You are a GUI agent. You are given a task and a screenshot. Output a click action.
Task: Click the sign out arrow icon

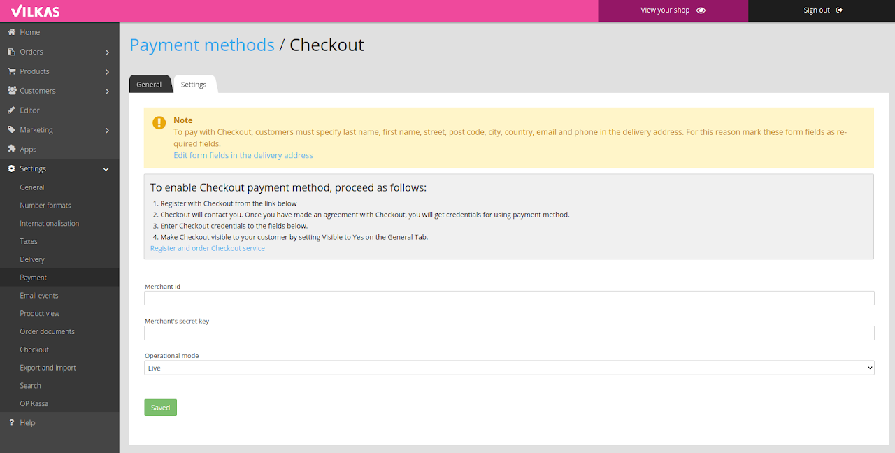pyautogui.click(x=839, y=10)
